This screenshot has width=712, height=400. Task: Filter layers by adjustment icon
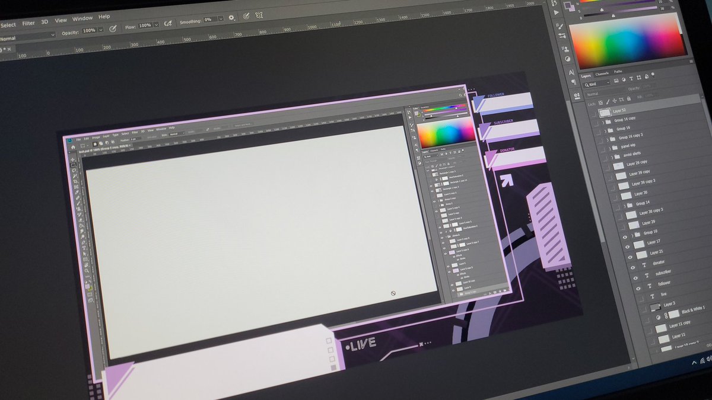pos(624,79)
